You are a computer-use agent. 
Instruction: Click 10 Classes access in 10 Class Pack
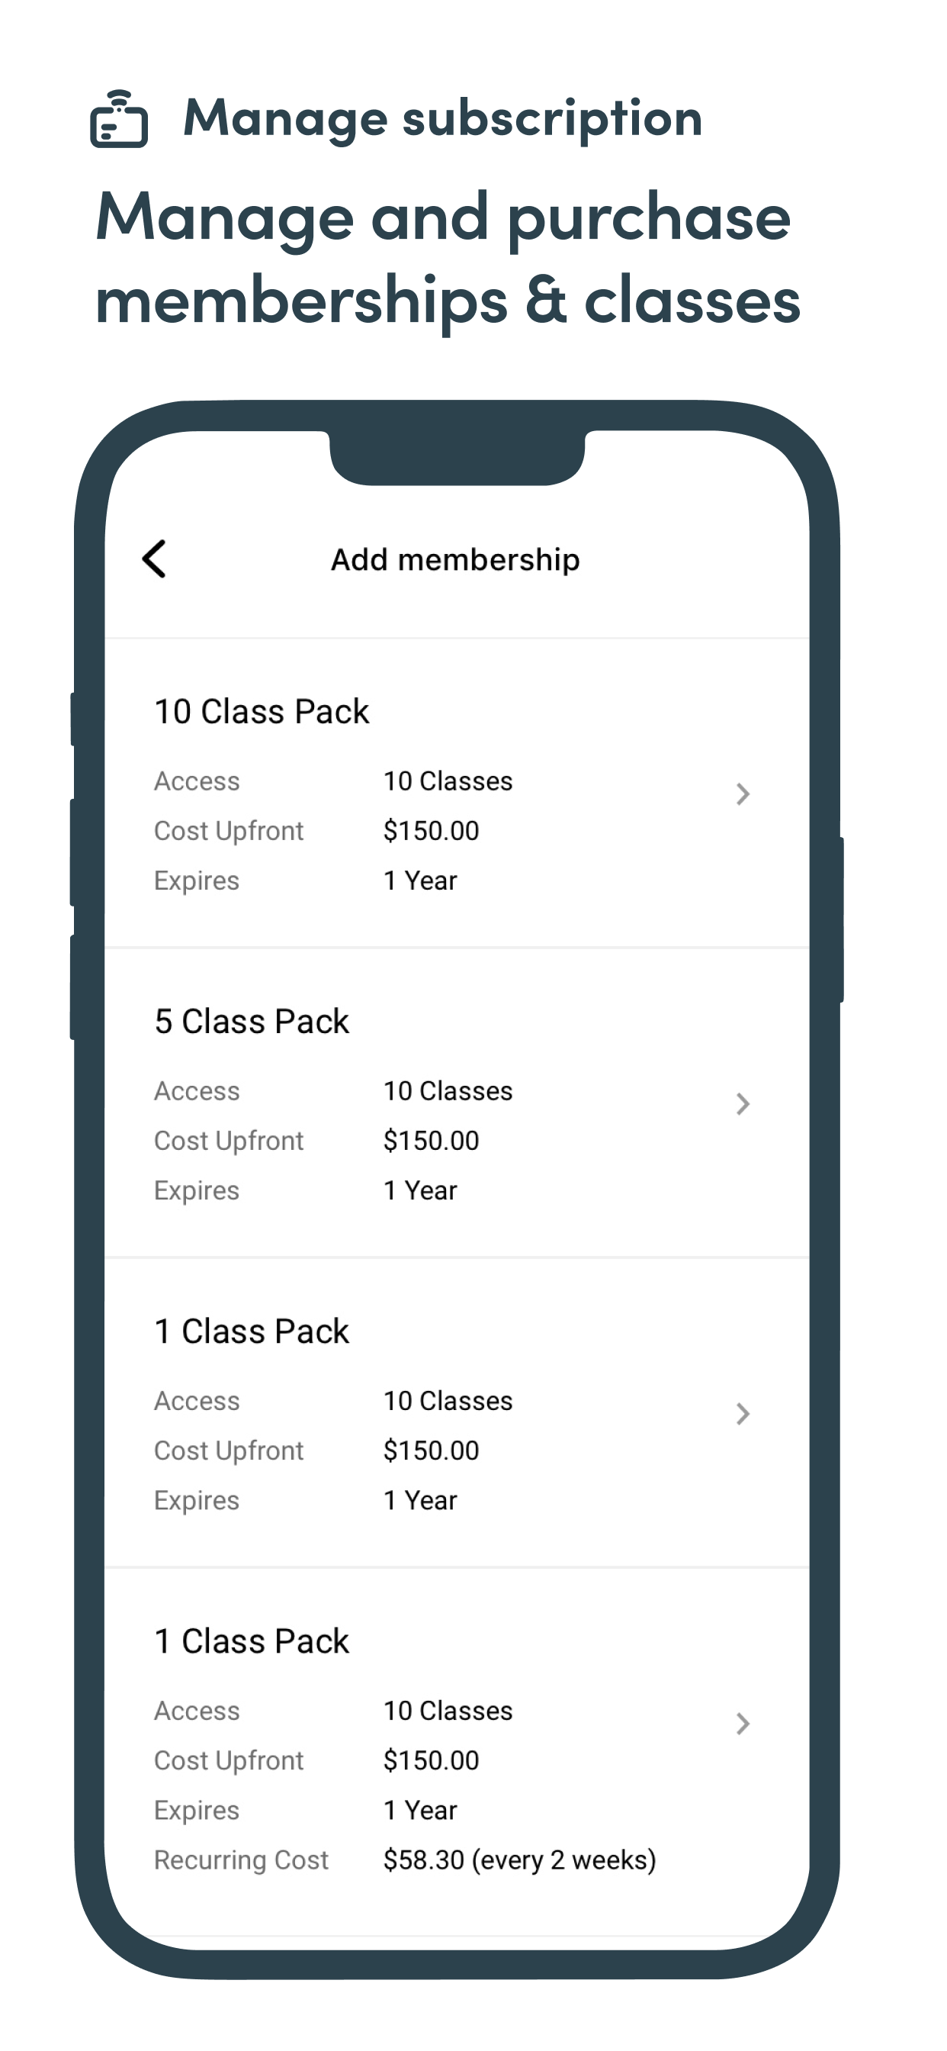point(448,781)
